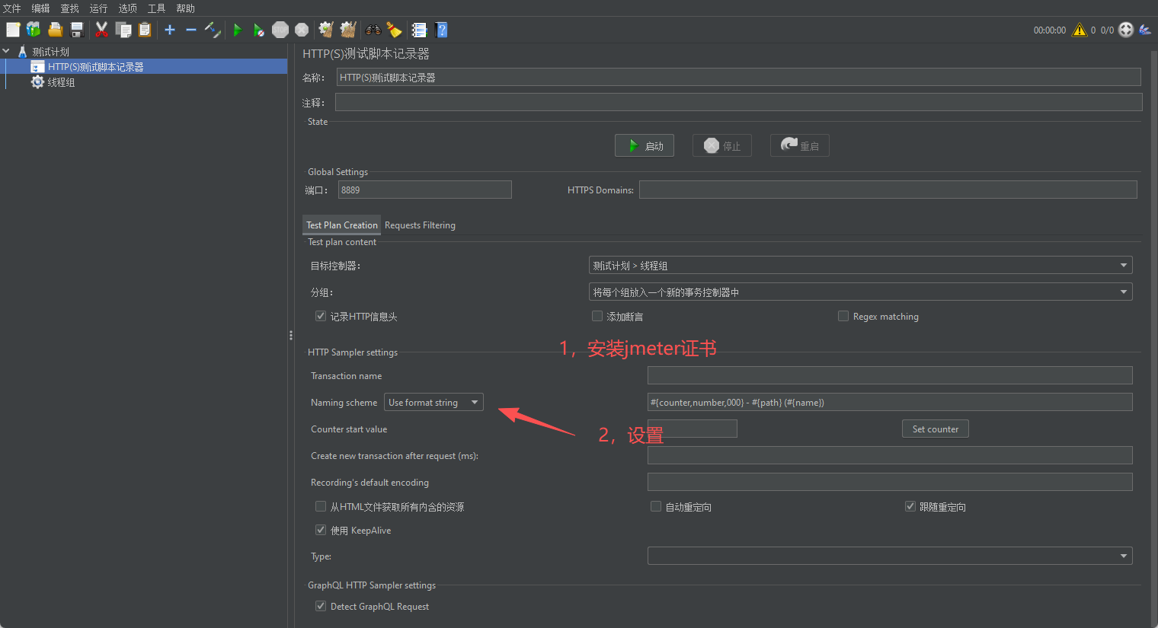Image resolution: width=1158 pixels, height=628 pixels.
Task: Open the function helper list icon
Action: click(419, 30)
